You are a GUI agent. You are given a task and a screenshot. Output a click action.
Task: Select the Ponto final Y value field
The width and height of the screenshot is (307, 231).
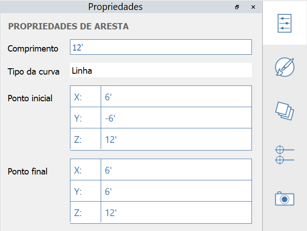point(176,191)
